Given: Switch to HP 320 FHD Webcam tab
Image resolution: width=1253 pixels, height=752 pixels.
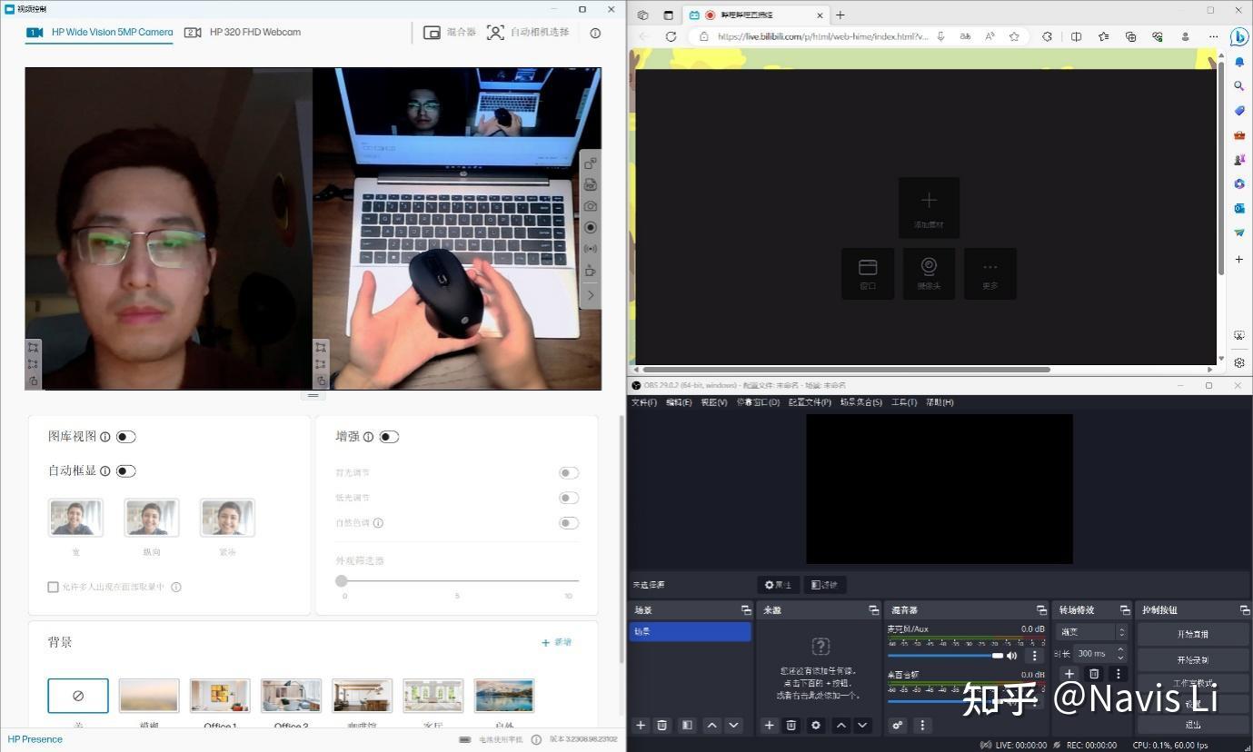Looking at the screenshot, I should 243,32.
